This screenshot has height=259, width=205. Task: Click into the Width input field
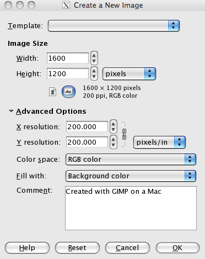pyautogui.click(x=68, y=58)
